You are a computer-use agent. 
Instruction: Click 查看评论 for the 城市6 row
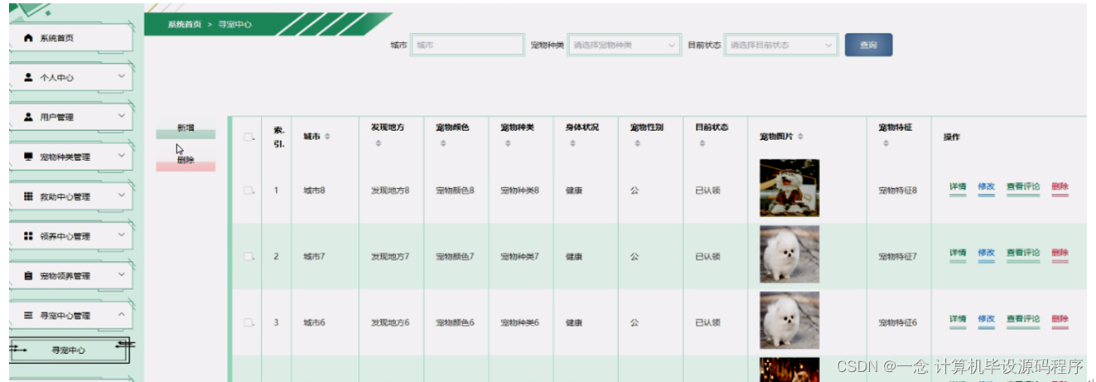pos(1023,320)
